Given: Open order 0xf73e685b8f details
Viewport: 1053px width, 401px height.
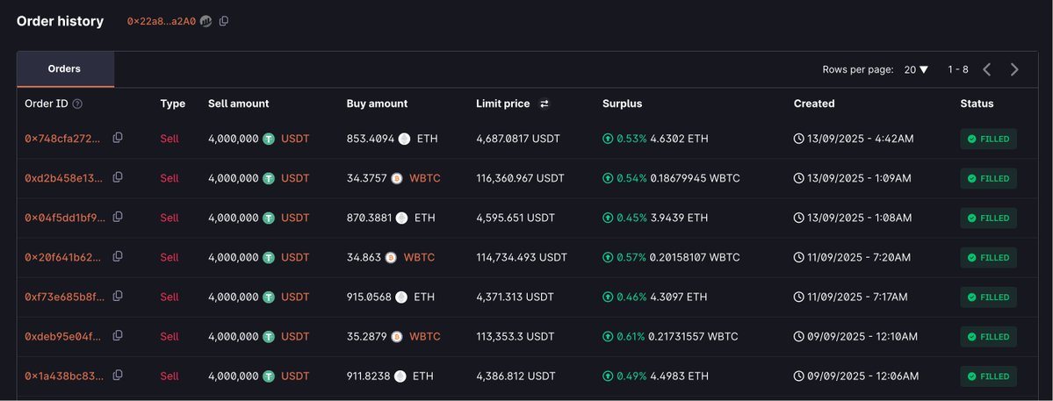Looking at the screenshot, I should [65, 297].
